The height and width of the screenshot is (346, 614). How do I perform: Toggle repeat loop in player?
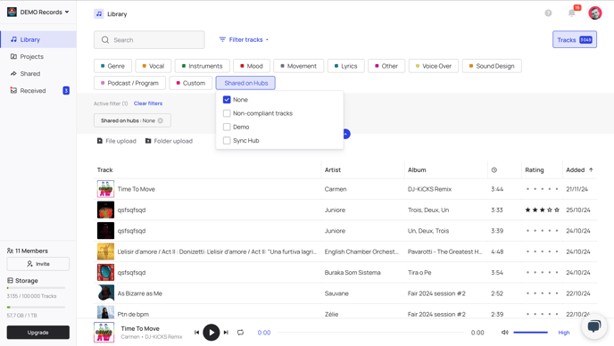240,333
